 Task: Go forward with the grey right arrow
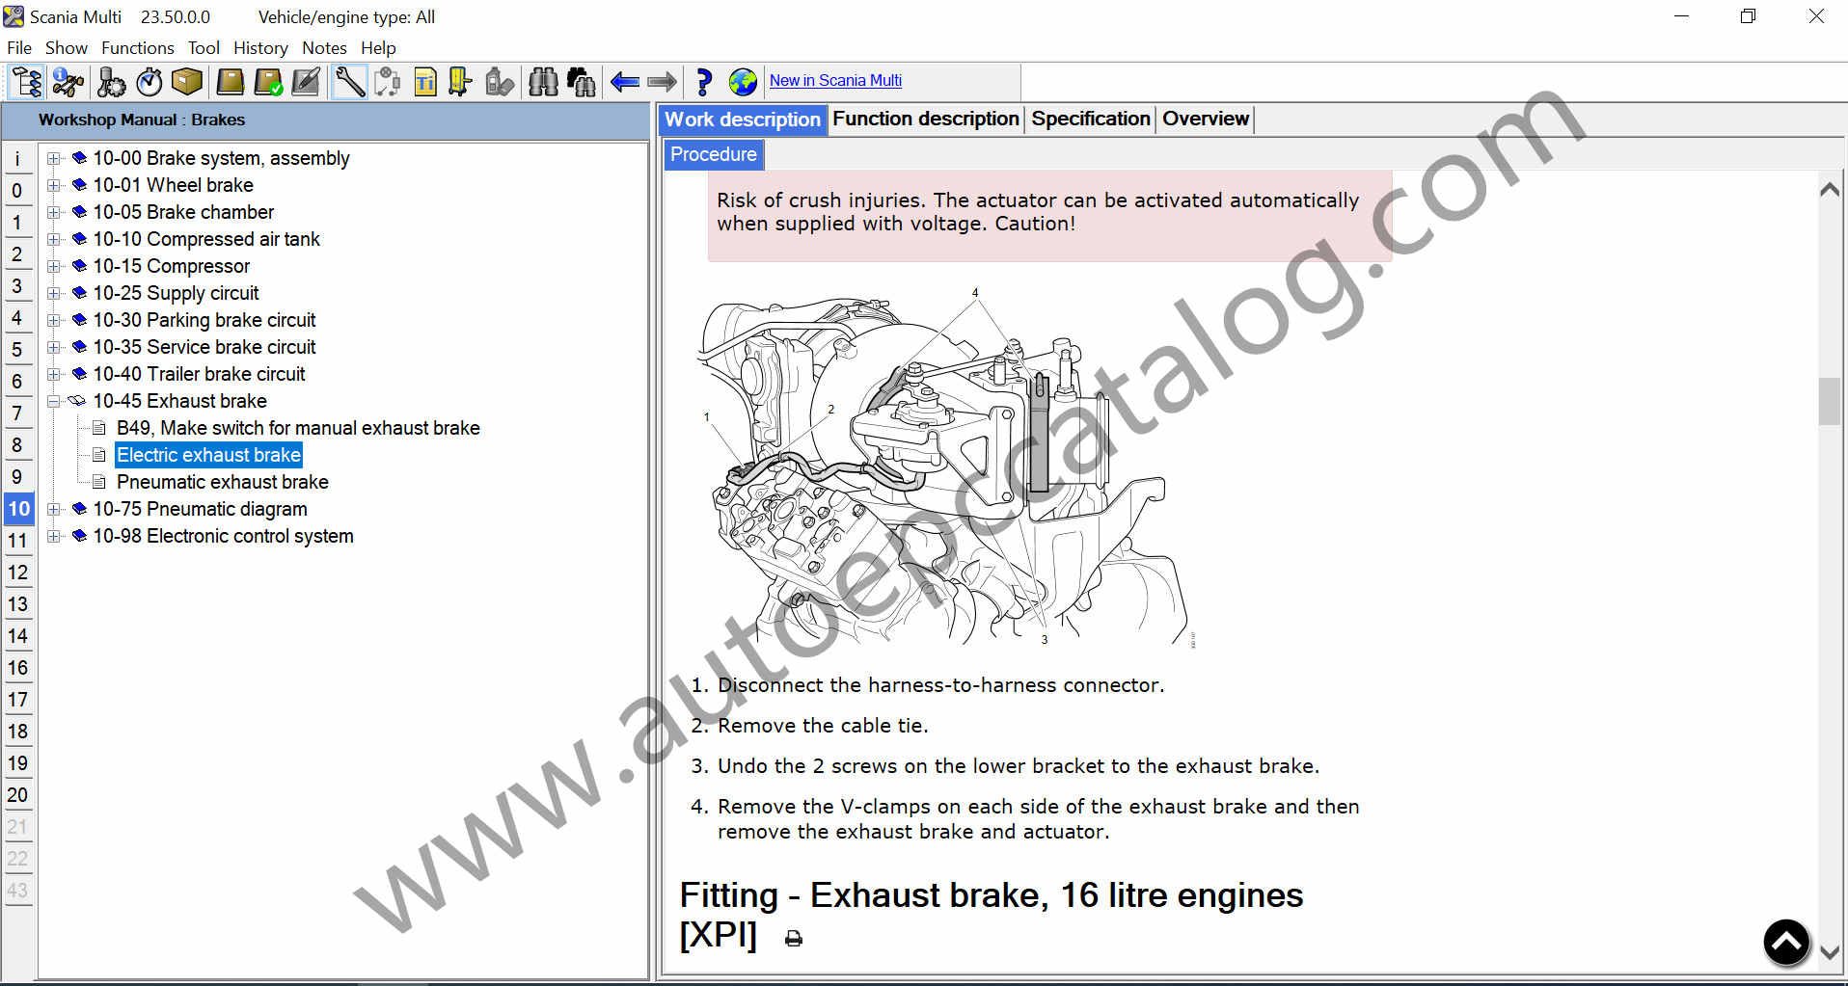coord(662,82)
